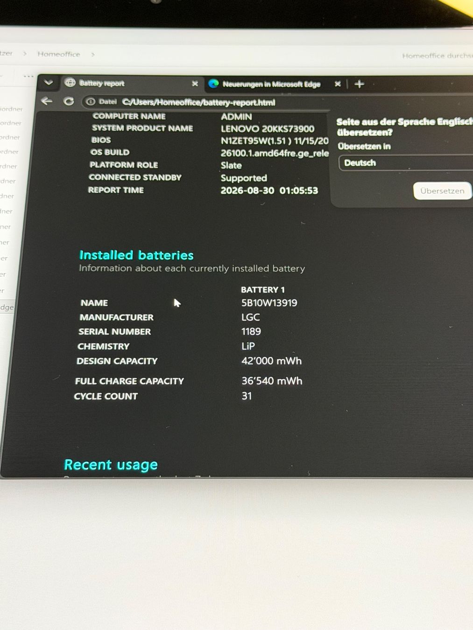Select the DESIGN CAPACITY label

click(x=117, y=361)
